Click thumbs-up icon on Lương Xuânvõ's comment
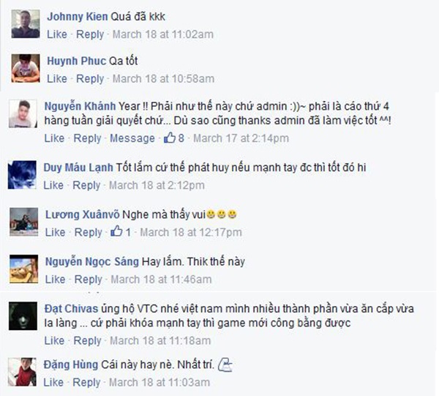The height and width of the screenshot is (396, 439). [x=116, y=231]
